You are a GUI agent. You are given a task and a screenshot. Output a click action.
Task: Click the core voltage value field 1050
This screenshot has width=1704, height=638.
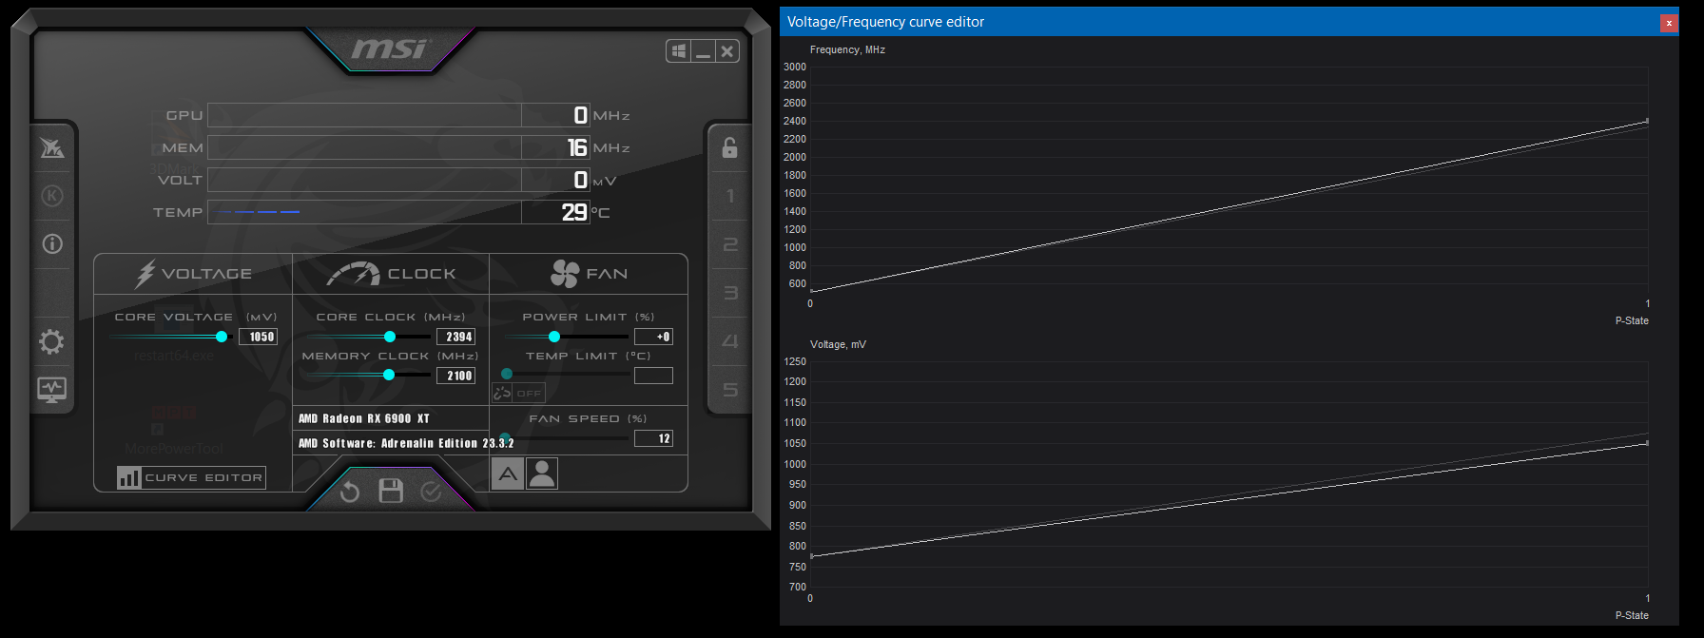(258, 337)
